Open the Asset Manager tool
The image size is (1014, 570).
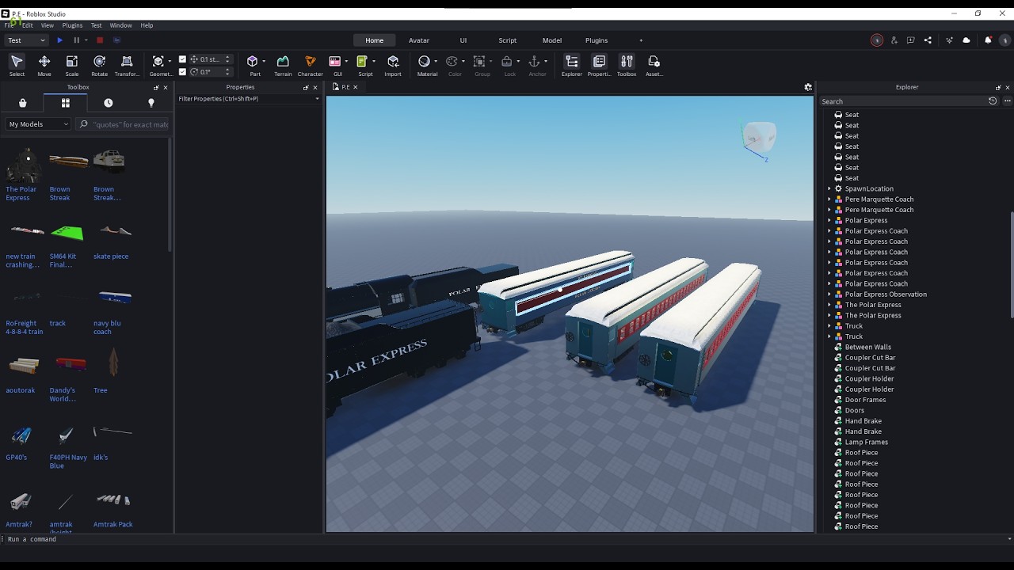click(x=654, y=66)
